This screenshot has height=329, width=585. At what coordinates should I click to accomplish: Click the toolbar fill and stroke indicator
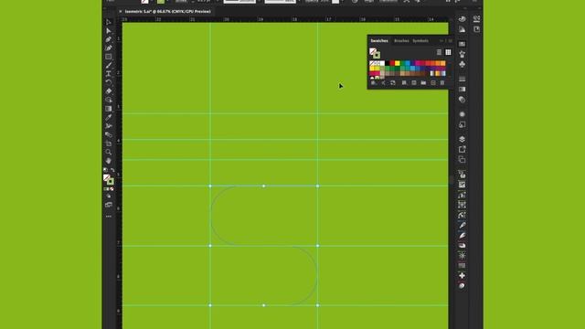coord(108,180)
